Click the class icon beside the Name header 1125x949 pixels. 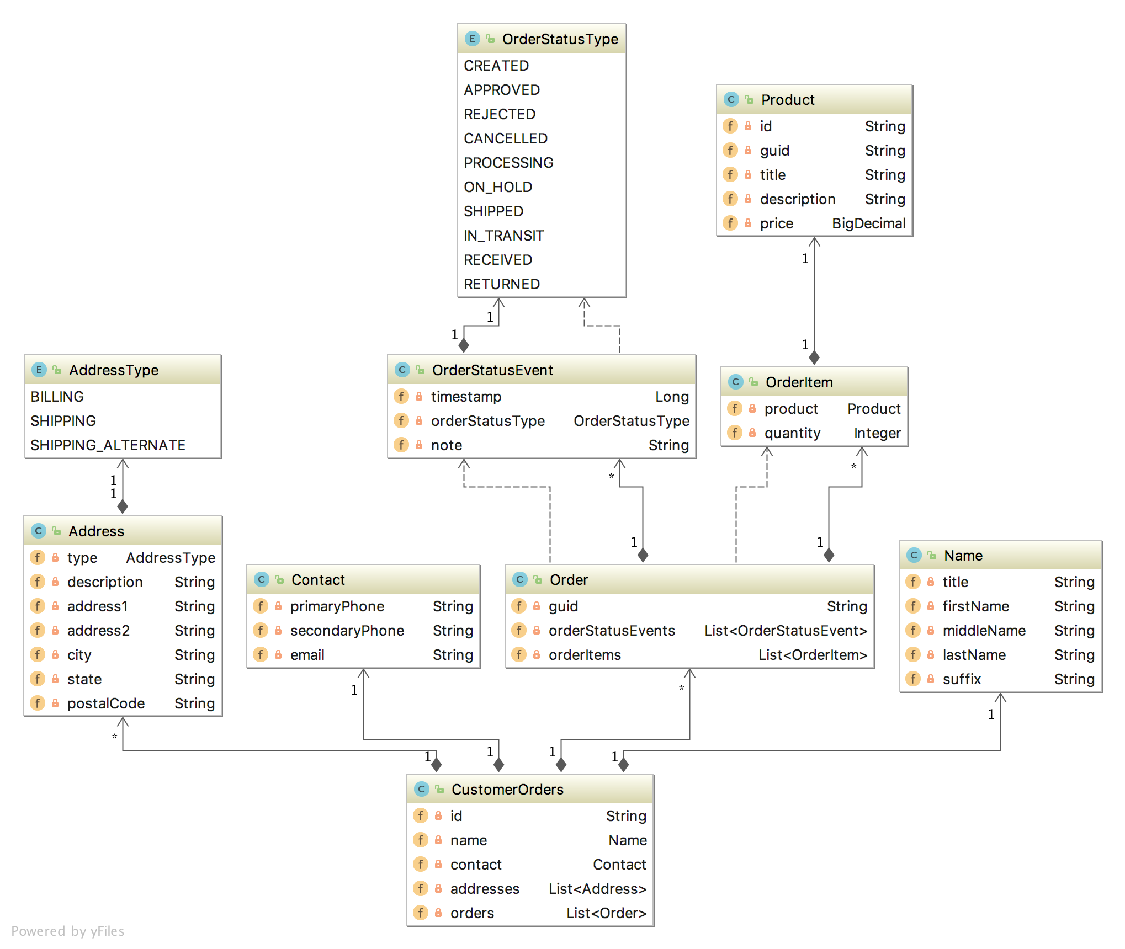tap(914, 555)
